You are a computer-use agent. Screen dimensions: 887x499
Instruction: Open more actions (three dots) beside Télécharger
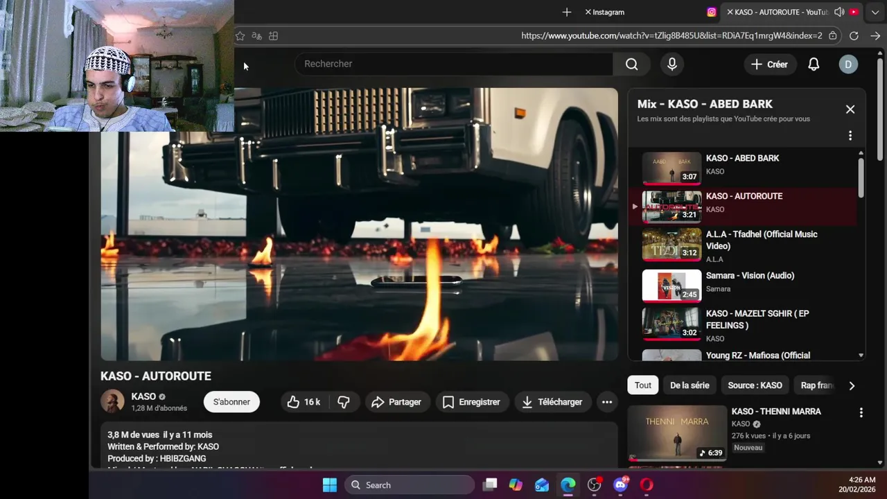pyautogui.click(x=607, y=402)
